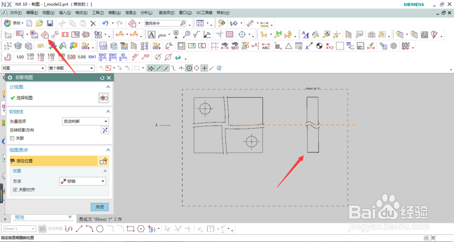Open the 整个装配 scope dropdown
This screenshot has width=454, height=242.
point(71,68)
